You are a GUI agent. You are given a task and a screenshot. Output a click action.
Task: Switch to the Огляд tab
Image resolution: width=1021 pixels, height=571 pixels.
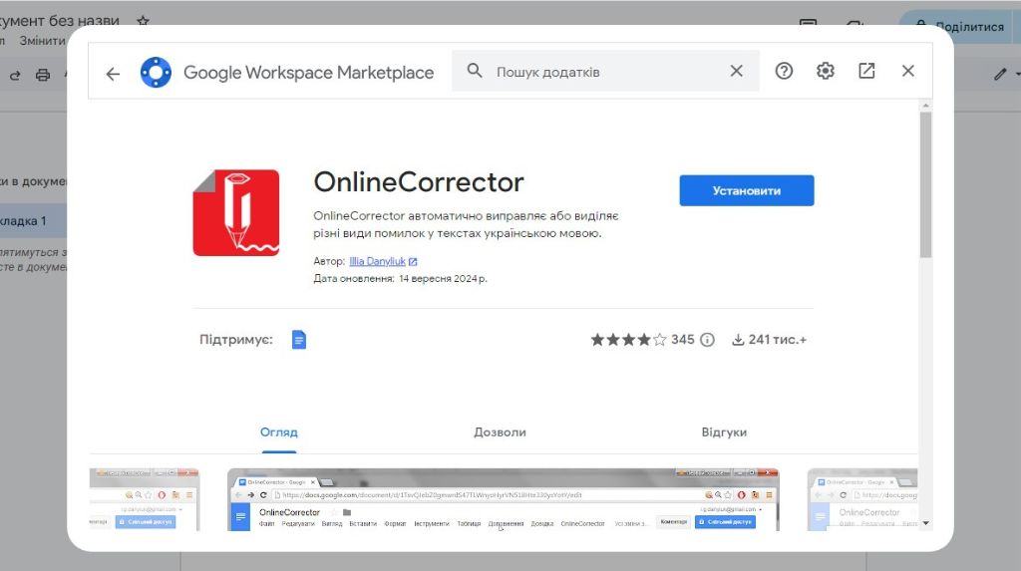279,432
